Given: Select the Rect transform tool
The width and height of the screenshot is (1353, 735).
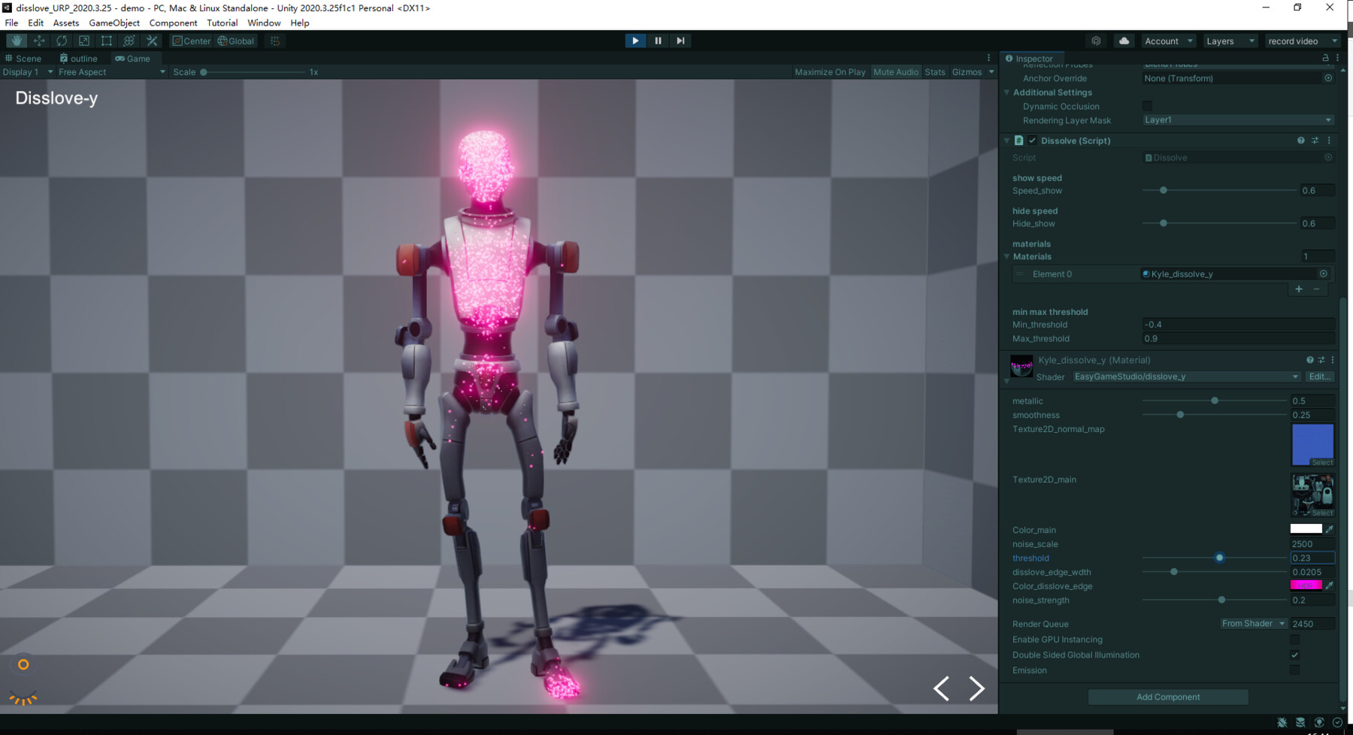Looking at the screenshot, I should pos(107,41).
